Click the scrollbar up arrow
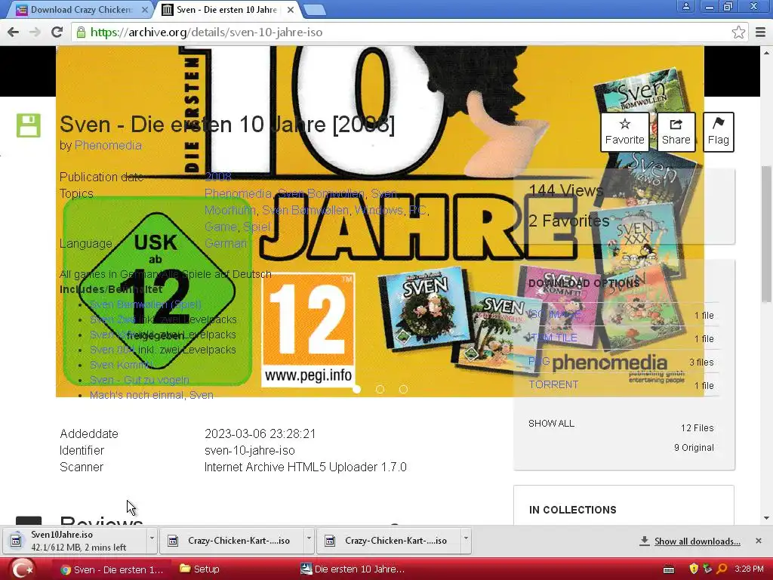 pos(766,52)
